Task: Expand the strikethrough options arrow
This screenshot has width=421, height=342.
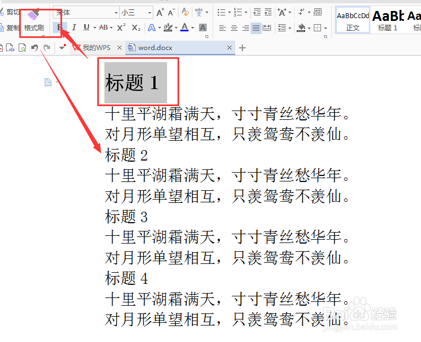Action: (x=112, y=27)
